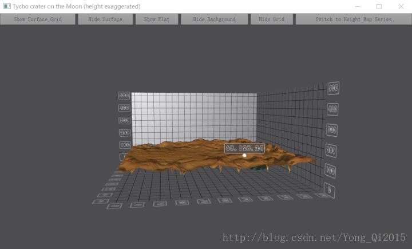The height and width of the screenshot is (249, 412).
Task: Click right axis label 0
Action: pos(330,190)
